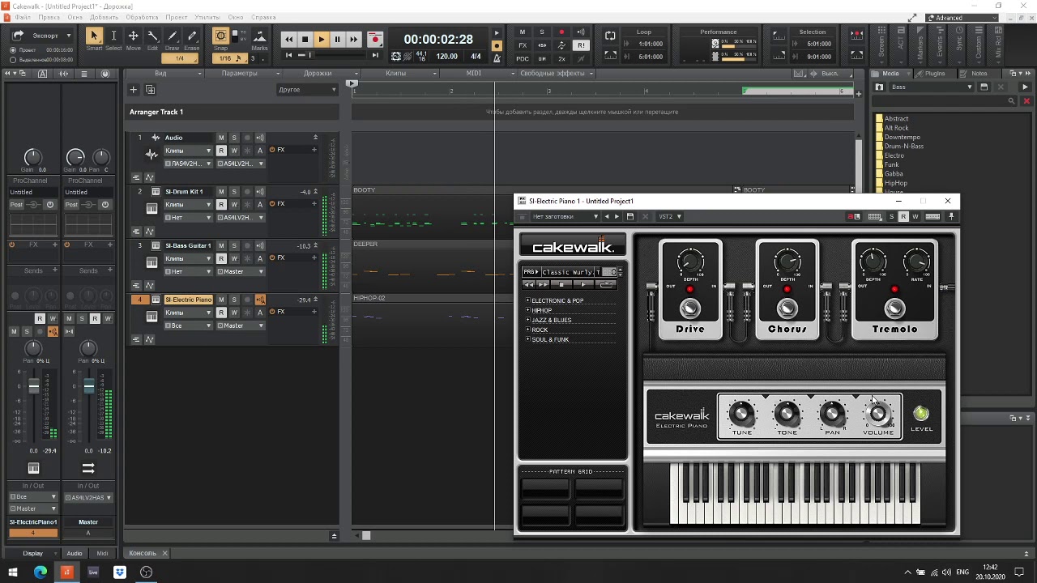Mute the Audio track
Image resolution: width=1037 pixels, height=583 pixels.
[x=221, y=138]
